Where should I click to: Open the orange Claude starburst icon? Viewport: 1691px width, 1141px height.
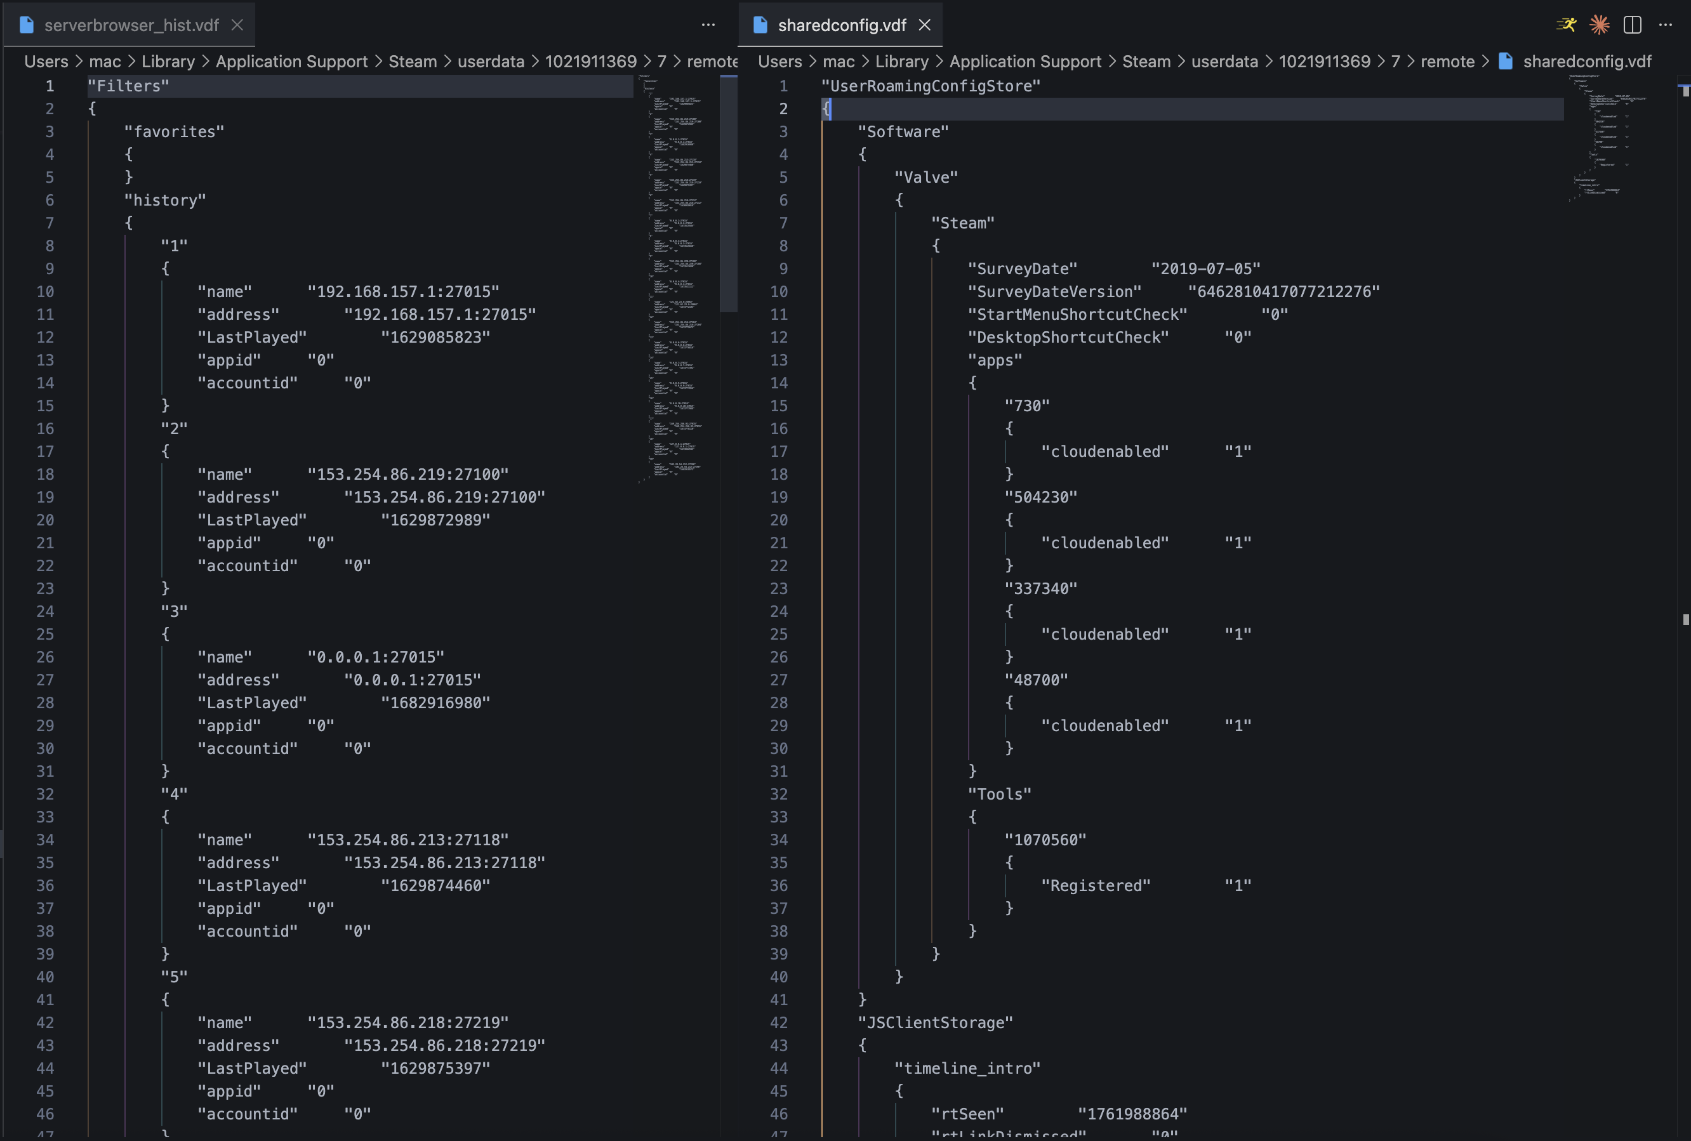1600,25
